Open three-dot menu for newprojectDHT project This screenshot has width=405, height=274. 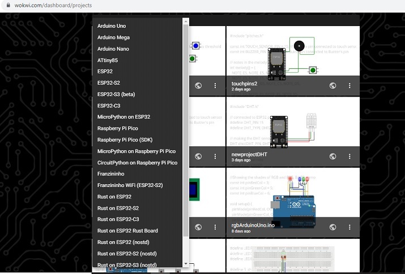coord(349,156)
